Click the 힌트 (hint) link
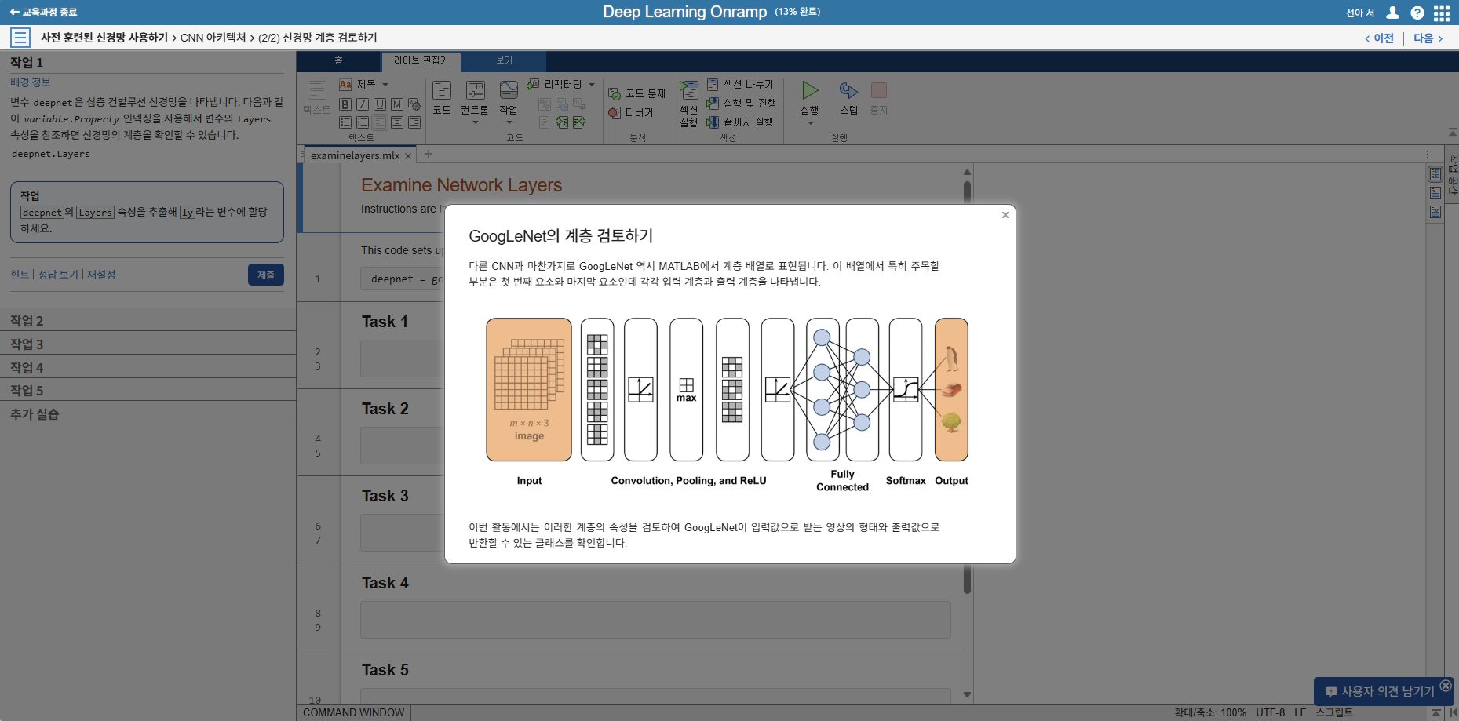 coord(20,275)
